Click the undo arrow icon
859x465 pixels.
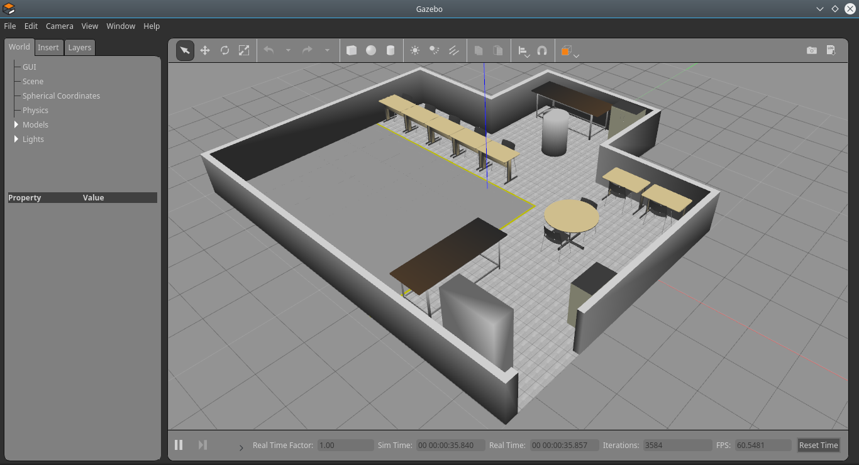(269, 50)
